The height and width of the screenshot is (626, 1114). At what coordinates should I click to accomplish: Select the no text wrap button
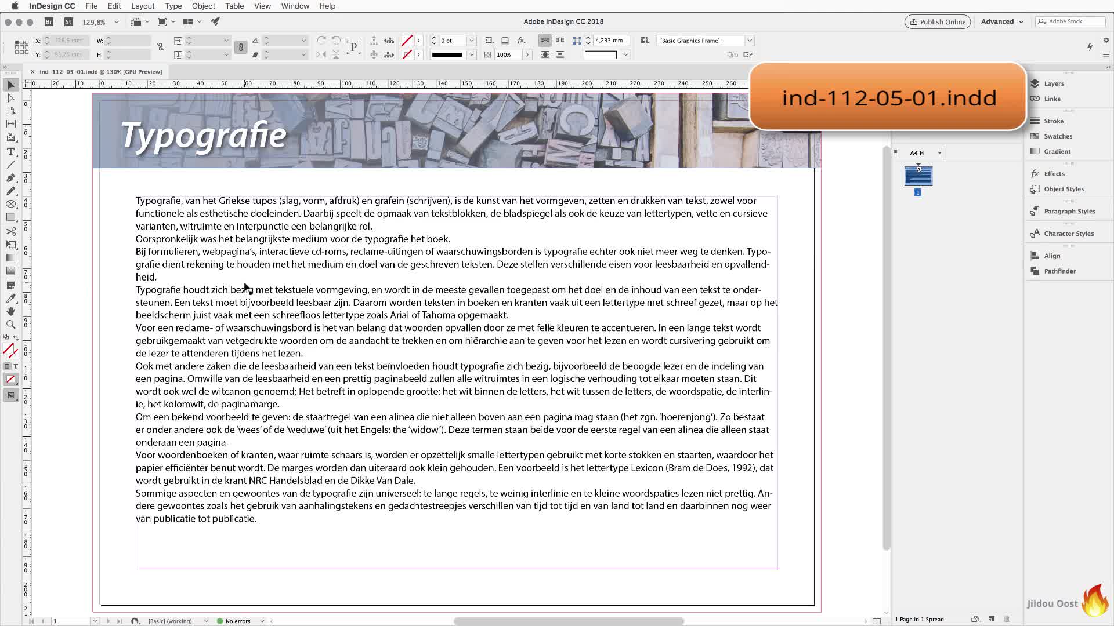click(x=545, y=41)
